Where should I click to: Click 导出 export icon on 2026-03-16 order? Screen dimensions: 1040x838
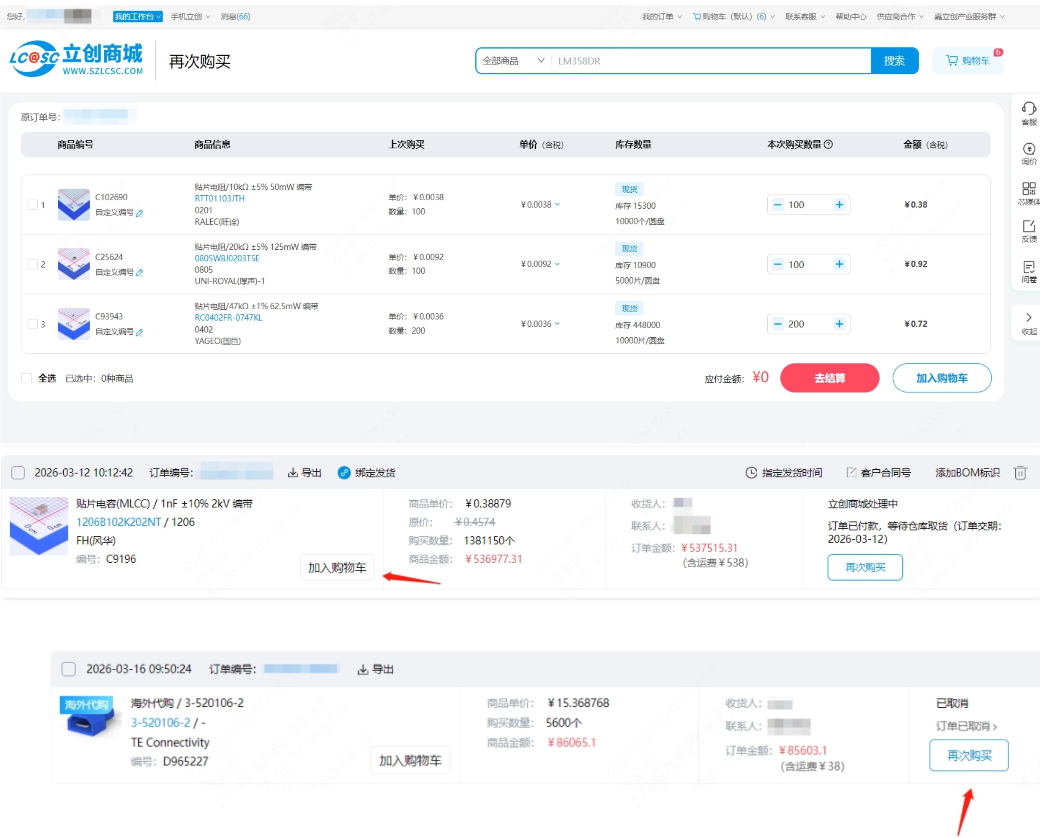click(363, 669)
